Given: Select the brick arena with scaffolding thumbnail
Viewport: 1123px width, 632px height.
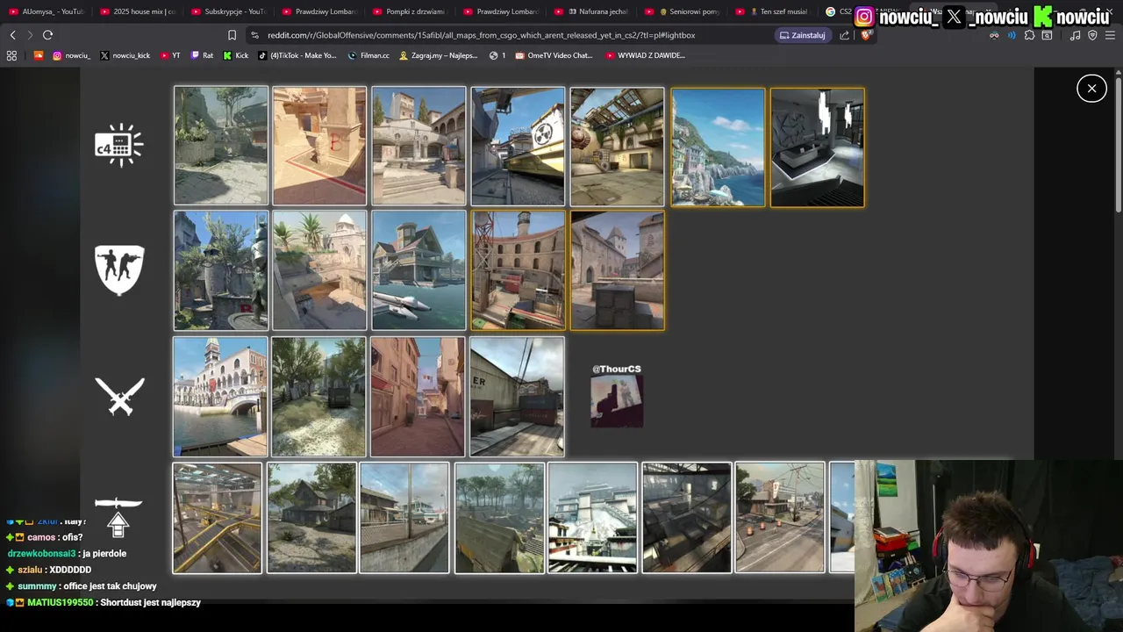Looking at the screenshot, I should pyautogui.click(x=518, y=270).
